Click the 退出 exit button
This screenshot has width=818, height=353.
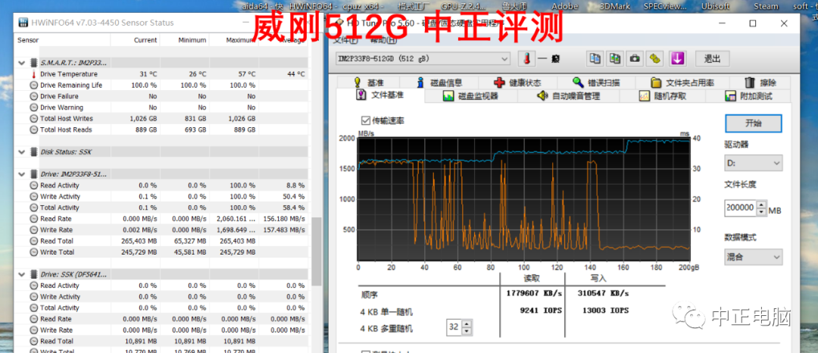[x=712, y=58]
